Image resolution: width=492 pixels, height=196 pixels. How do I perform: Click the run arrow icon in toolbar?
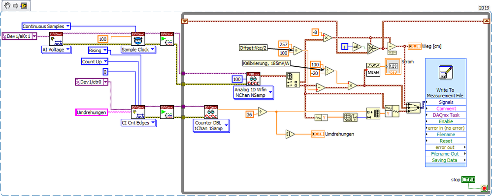click(x=15, y=5)
